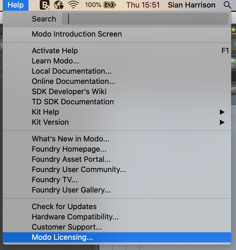Screen dimensions: 236x250
Task: Open What's New in Modo...
Action: [117, 139]
